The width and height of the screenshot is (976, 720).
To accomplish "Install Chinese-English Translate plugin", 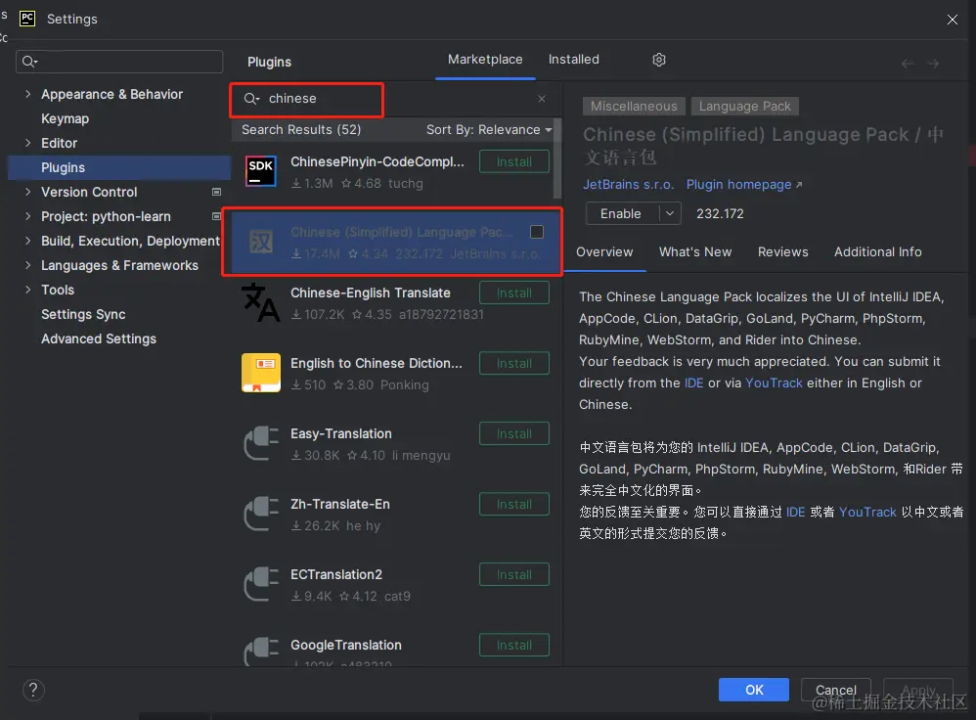I will point(514,292).
